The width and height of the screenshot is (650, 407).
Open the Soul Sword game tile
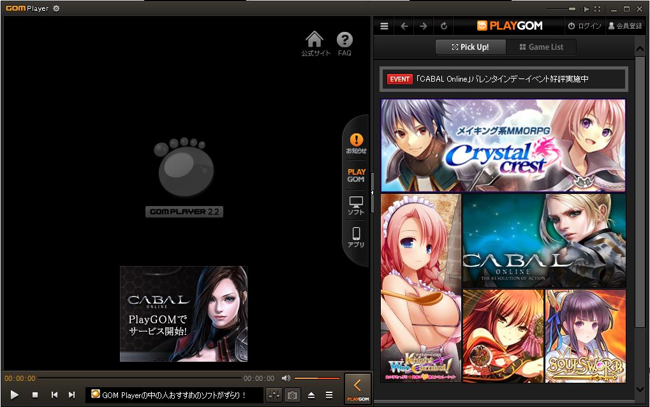pyautogui.click(x=586, y=336)
